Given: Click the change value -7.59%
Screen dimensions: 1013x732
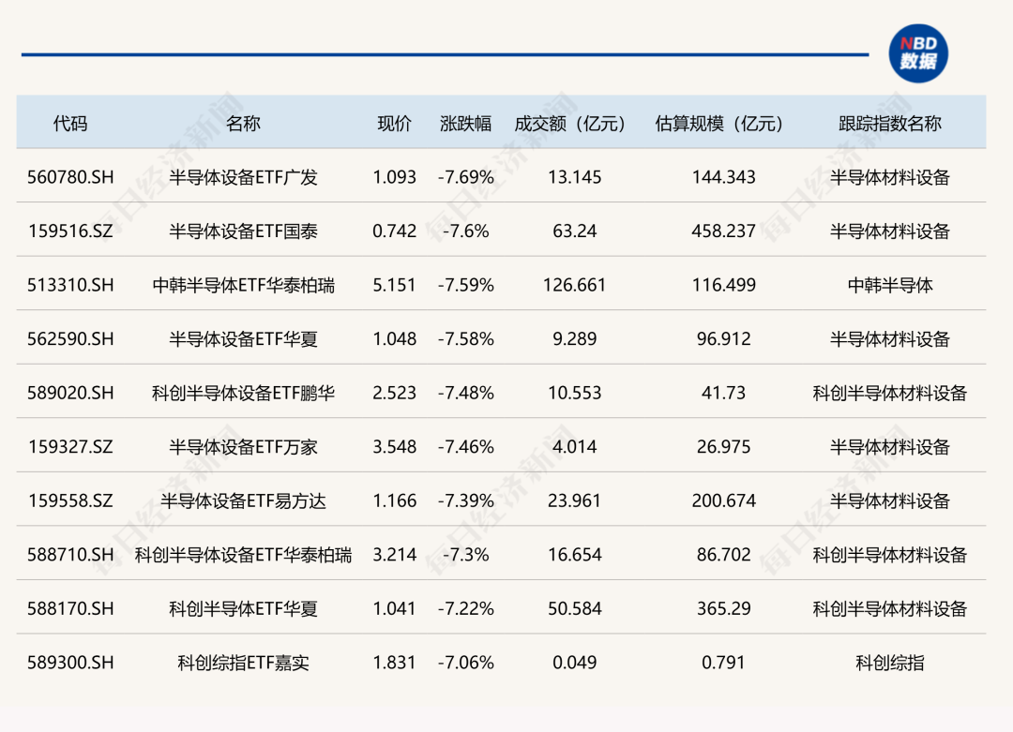Looking at the screenshot, I should point(465,285).
